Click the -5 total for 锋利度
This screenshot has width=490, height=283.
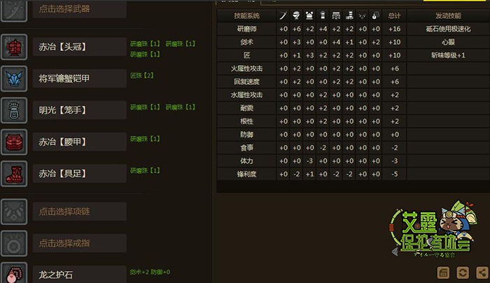pos(394,174)
